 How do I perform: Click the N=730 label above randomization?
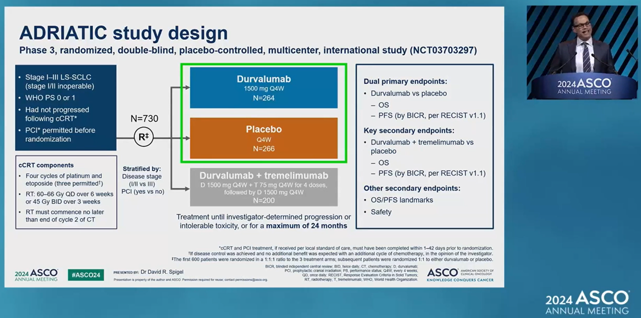click(x=144, y=119)
